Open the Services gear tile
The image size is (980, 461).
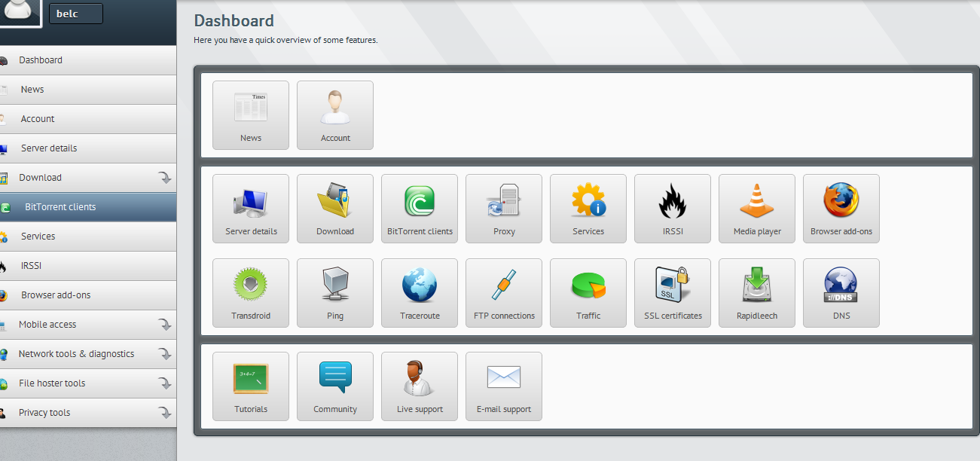(x=588, y=209)
